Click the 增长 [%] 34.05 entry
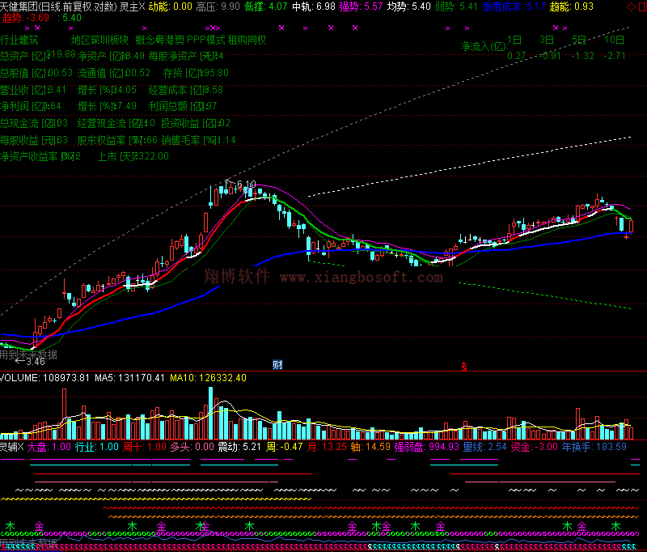Screen dimensions: 647x552 click(x=107, y=90)
